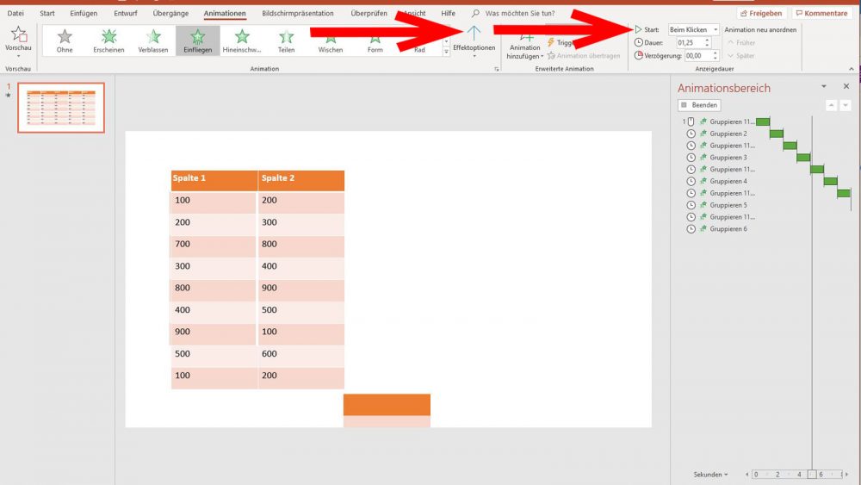861x485 pixels.
Task: Select slide 1 thumbnail
Action: (61, 108)
